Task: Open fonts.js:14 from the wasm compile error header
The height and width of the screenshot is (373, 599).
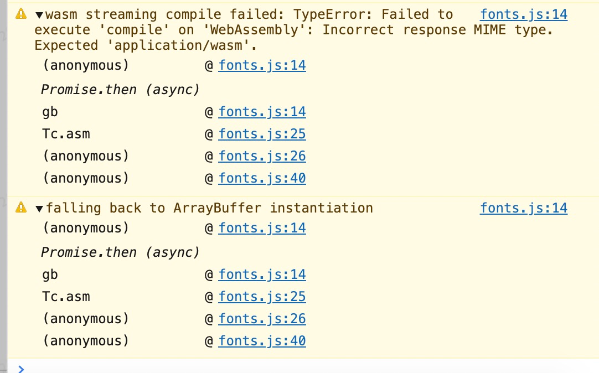Action: click(x=523, y=14)
